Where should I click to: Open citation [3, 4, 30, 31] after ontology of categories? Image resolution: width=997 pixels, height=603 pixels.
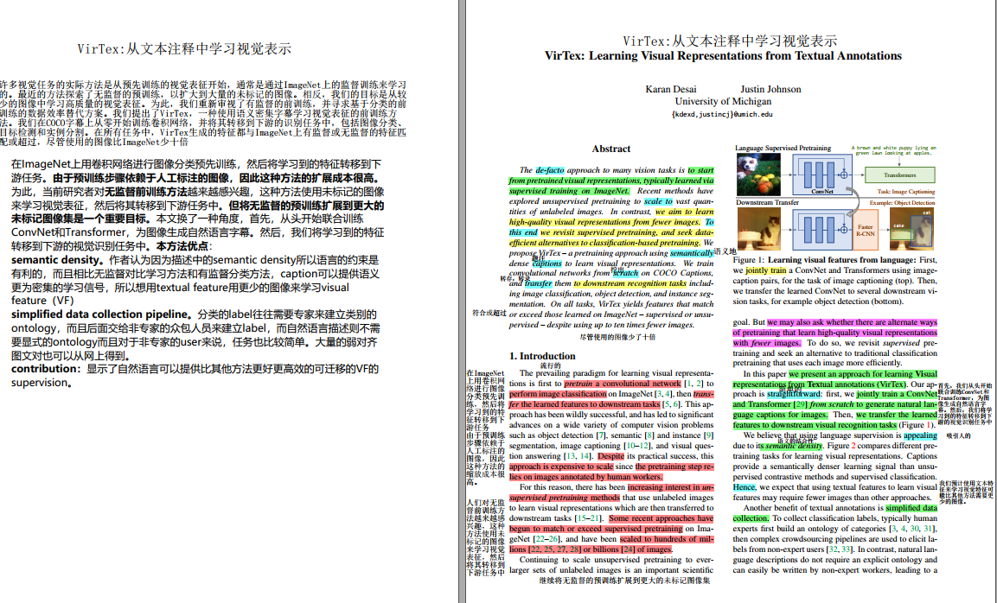(x=911, y=529)
